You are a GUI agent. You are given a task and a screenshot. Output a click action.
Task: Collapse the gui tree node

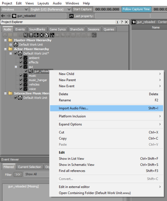click(x=16, y=67)
